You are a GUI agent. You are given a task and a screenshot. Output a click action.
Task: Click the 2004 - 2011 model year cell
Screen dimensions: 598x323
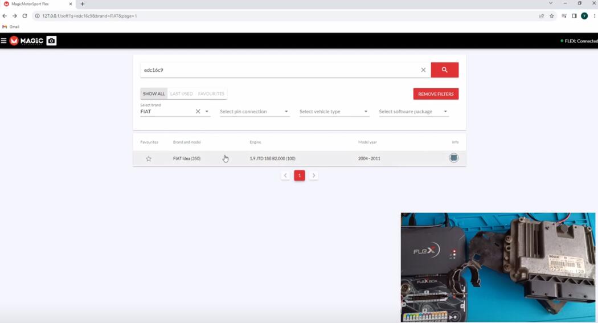tap(369, 158)
